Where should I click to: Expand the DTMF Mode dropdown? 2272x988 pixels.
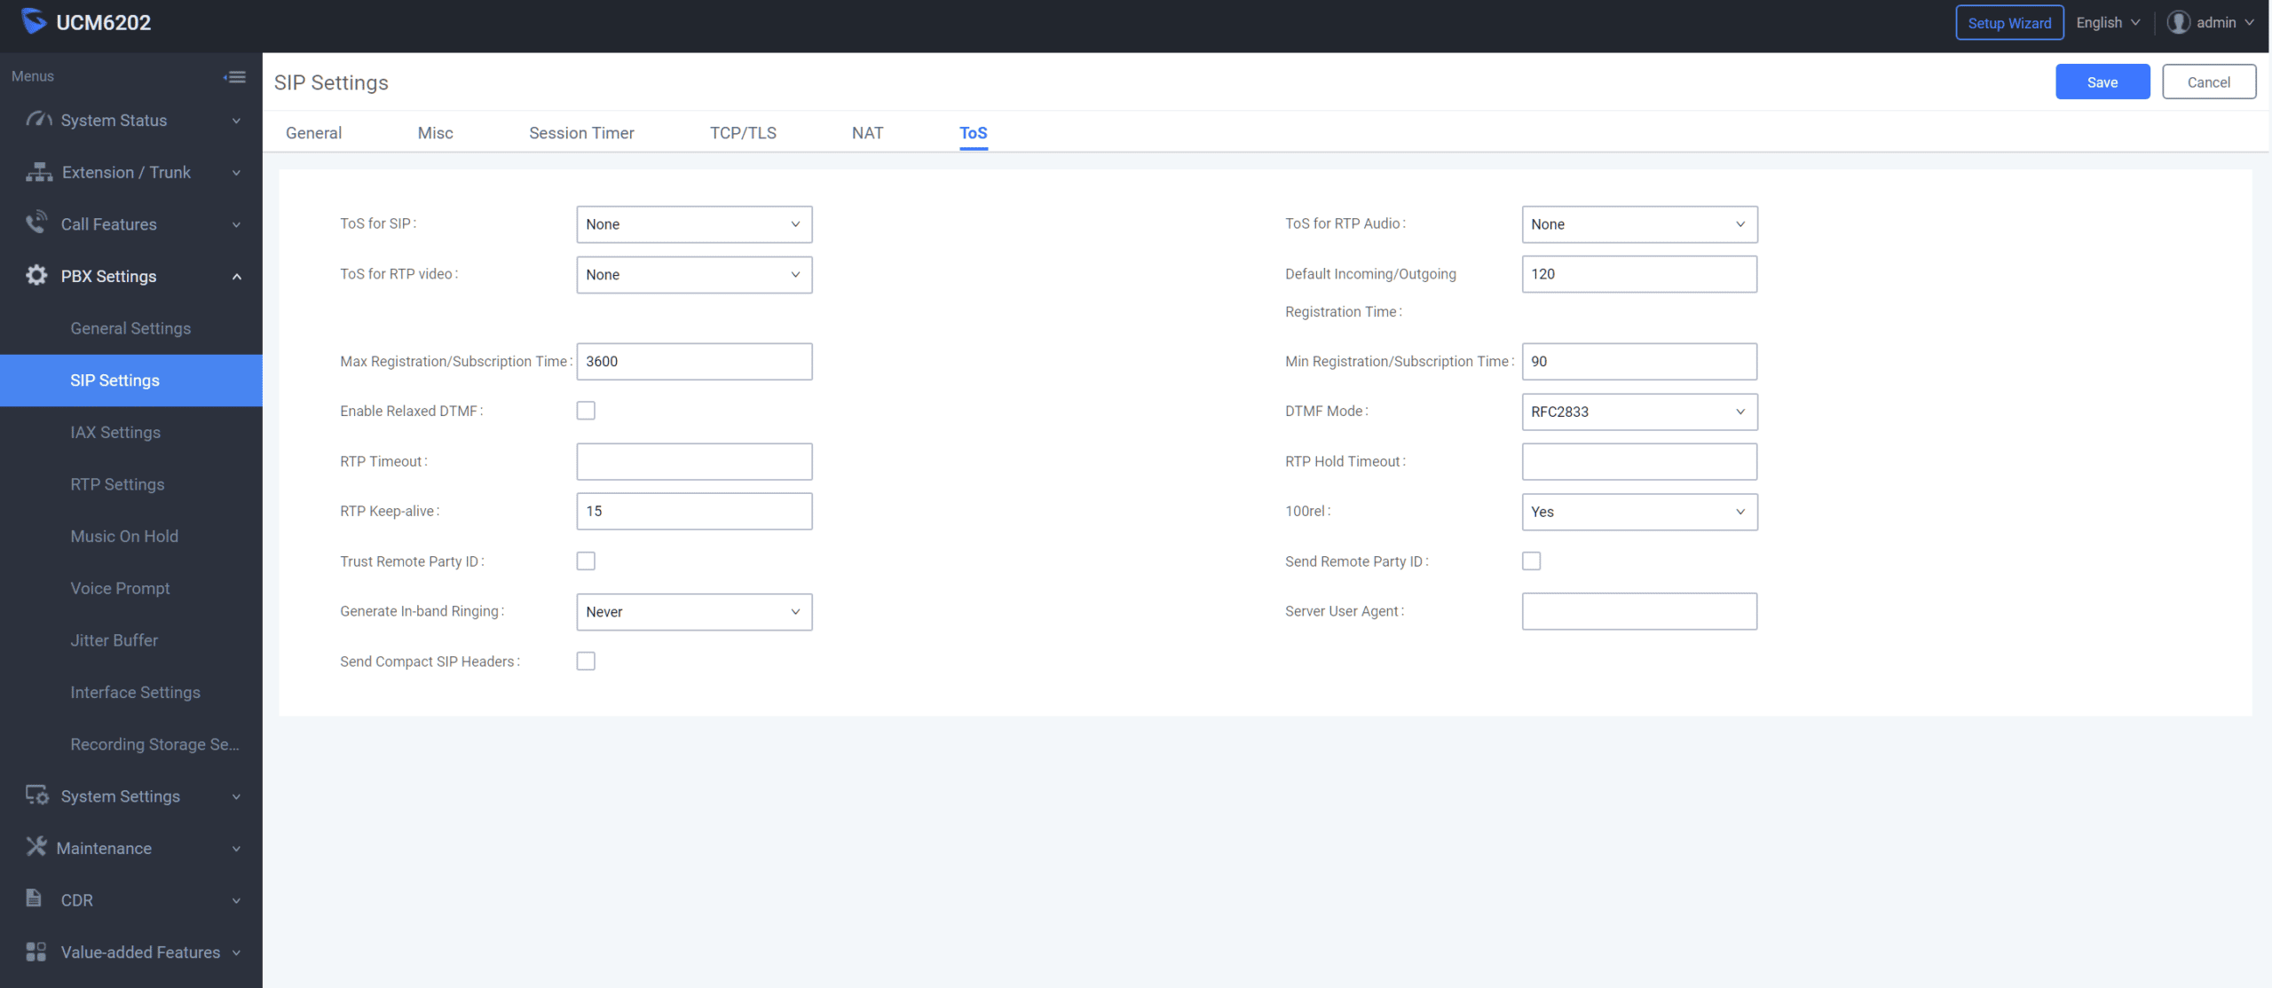tap(1639, 412)
